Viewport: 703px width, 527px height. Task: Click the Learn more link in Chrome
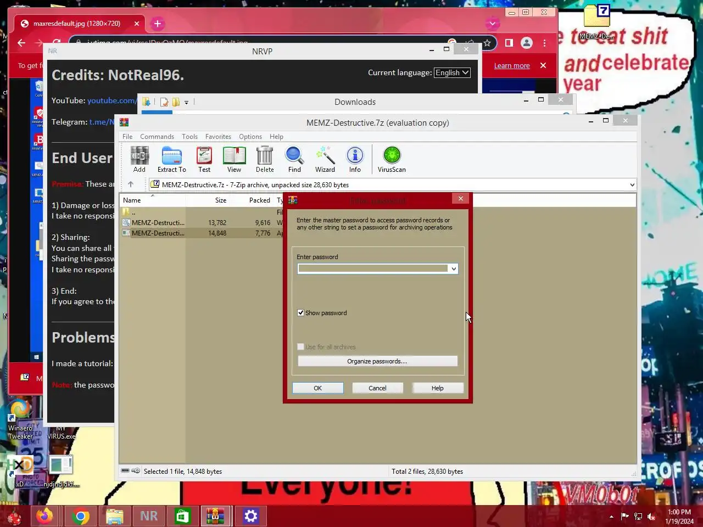coord(512,65)
